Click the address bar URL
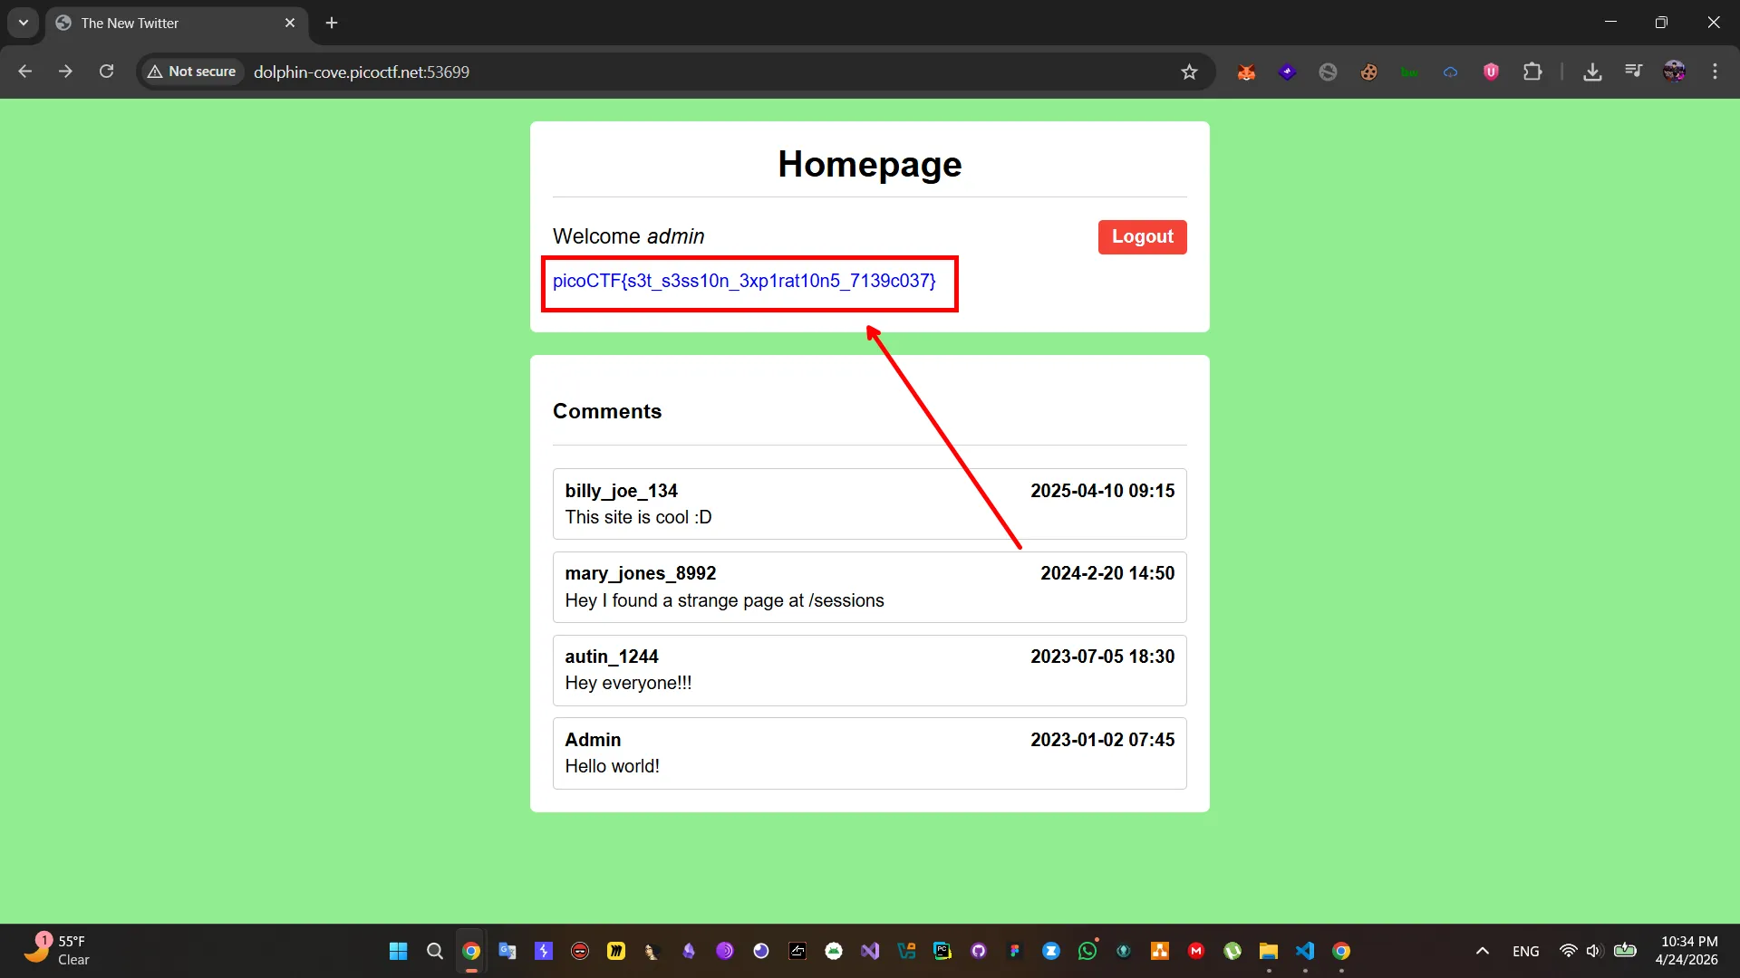 point(362,72)
